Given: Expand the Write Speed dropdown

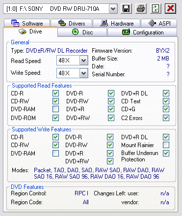Looking at the screenshot, I should (84, 73).
